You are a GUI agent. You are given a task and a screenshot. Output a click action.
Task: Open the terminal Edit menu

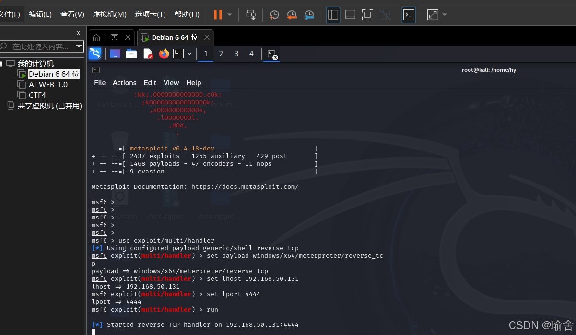pos(150,83)
